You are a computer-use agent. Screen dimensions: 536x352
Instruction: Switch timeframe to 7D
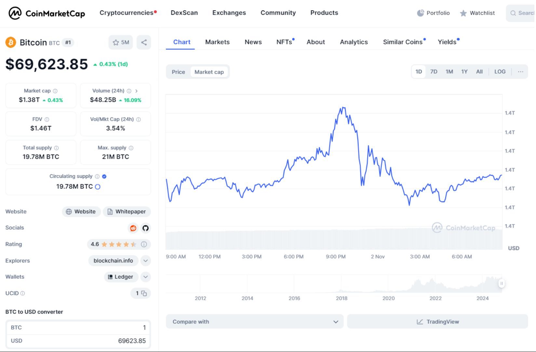click(434, 71)
